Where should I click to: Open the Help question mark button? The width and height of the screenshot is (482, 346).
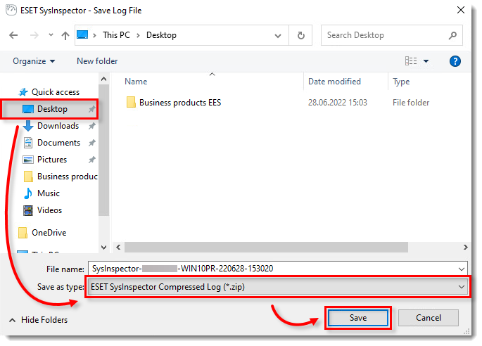pos(455,61)
